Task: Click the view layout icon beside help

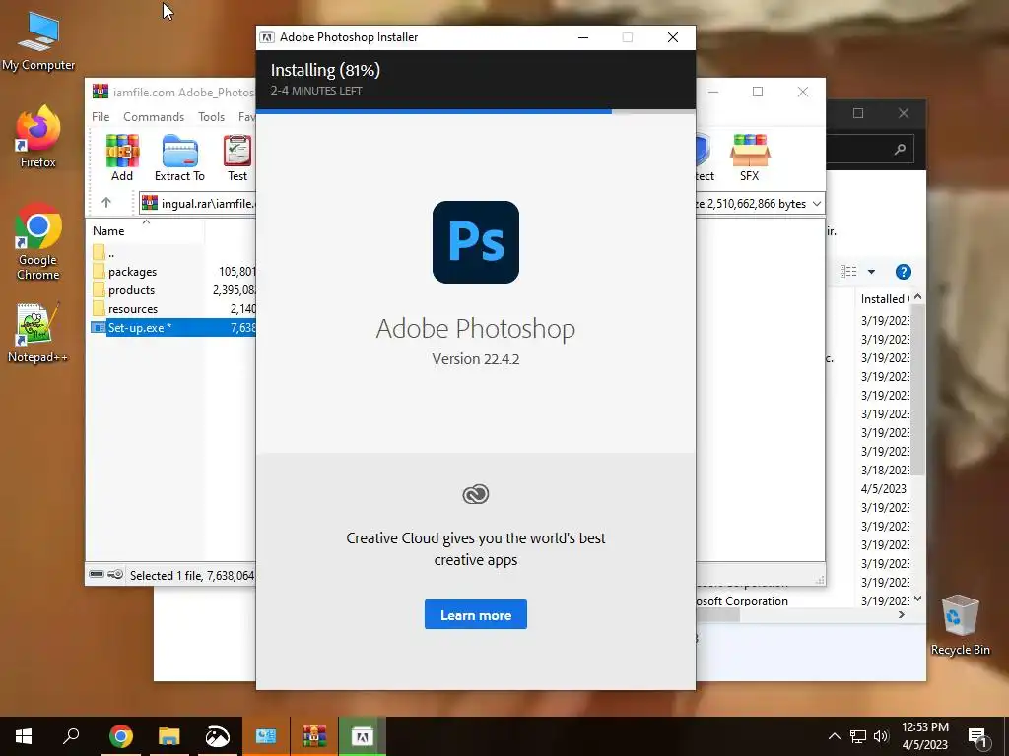Action: click(848, 272)
